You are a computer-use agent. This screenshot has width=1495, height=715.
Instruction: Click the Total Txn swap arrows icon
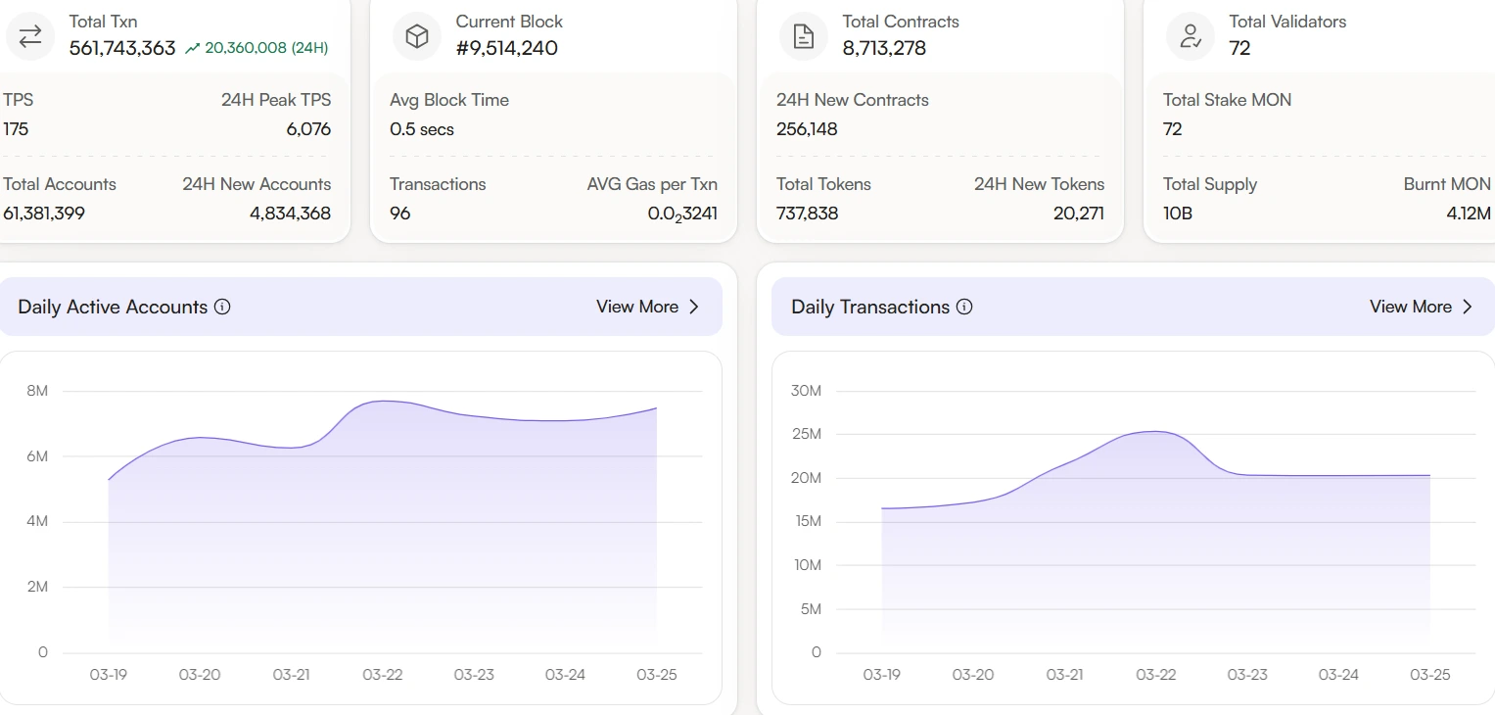point(30,36)
